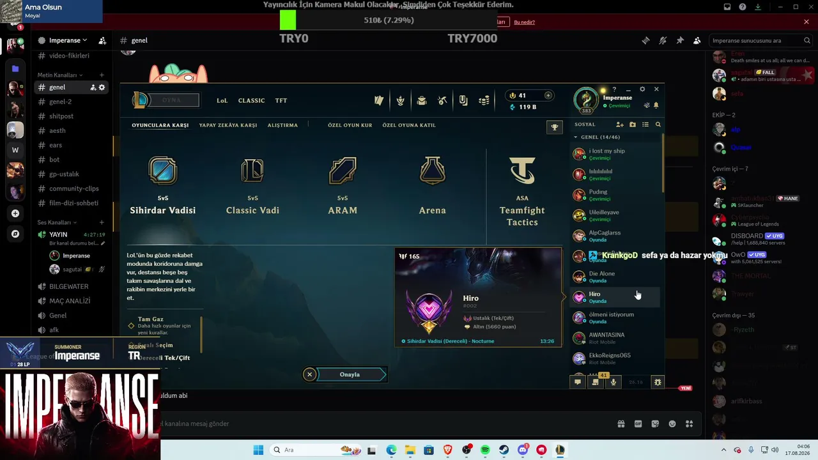The image size is (818, 460).
Task: Select the TFT menu in League client
Action: 281,100
